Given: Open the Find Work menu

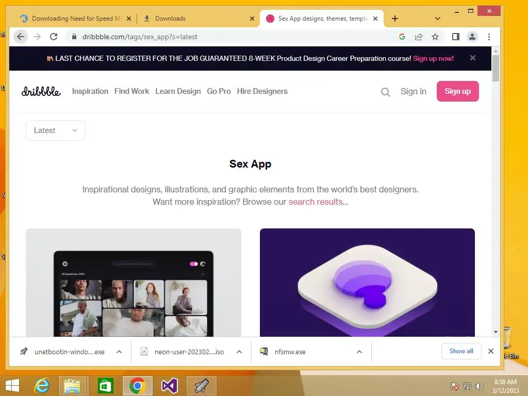Looking at the screenshot, I should point(131,91).
